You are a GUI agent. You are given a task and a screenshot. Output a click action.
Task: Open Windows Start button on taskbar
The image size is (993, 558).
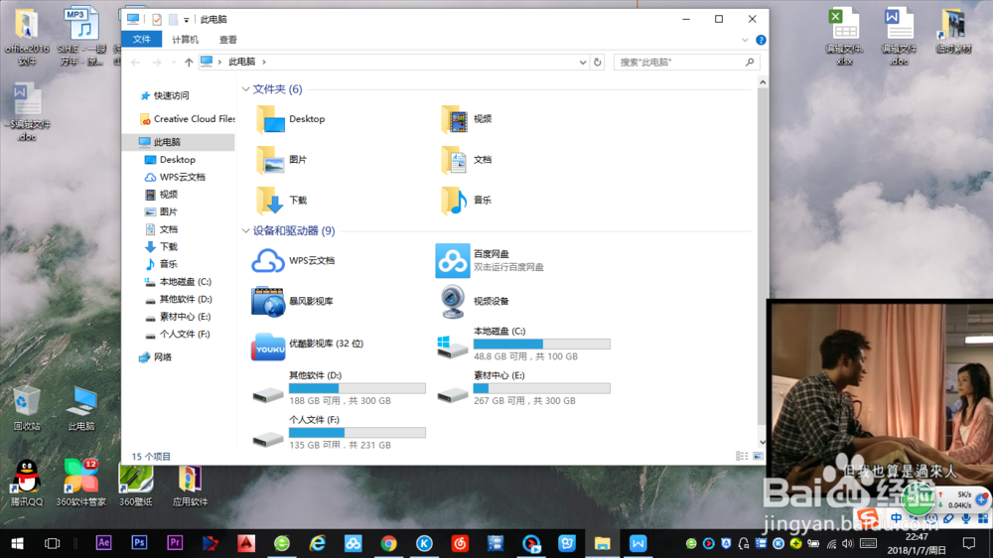pyautogui.click(x=18, y=543)
